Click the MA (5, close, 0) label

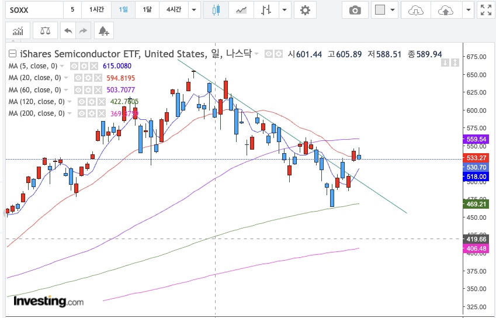tap(33, 66)
